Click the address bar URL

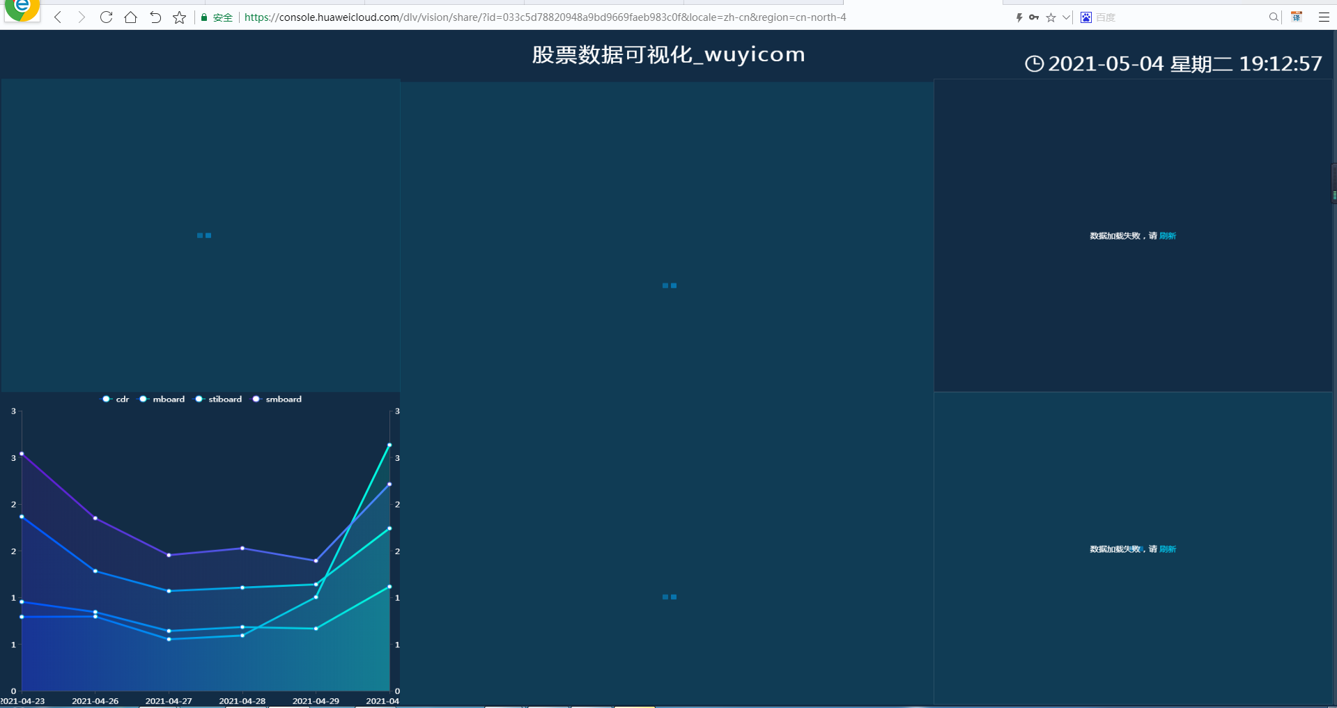(x=545, y=17)
